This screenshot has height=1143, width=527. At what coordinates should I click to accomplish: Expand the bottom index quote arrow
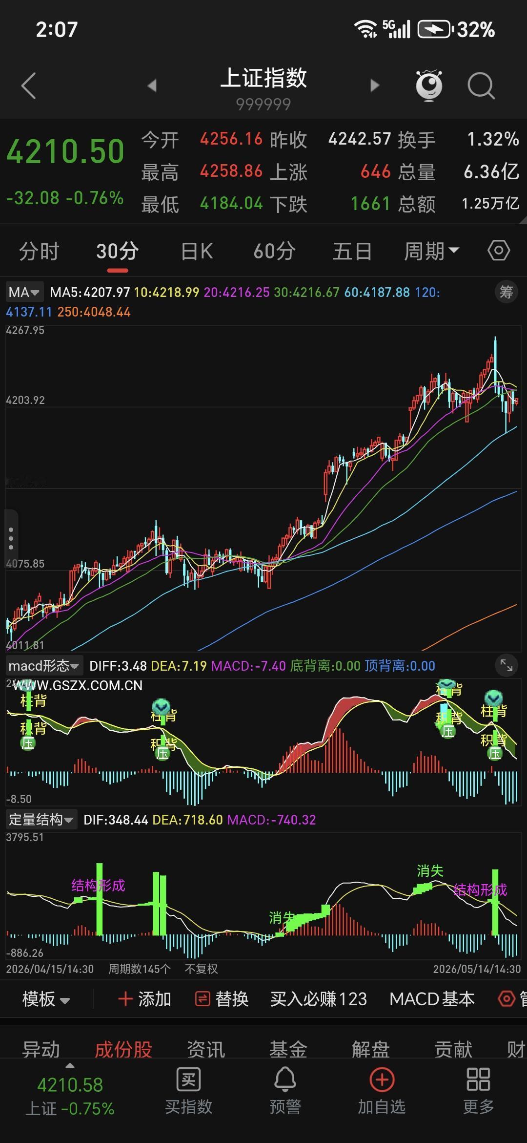pos(70,1066)
